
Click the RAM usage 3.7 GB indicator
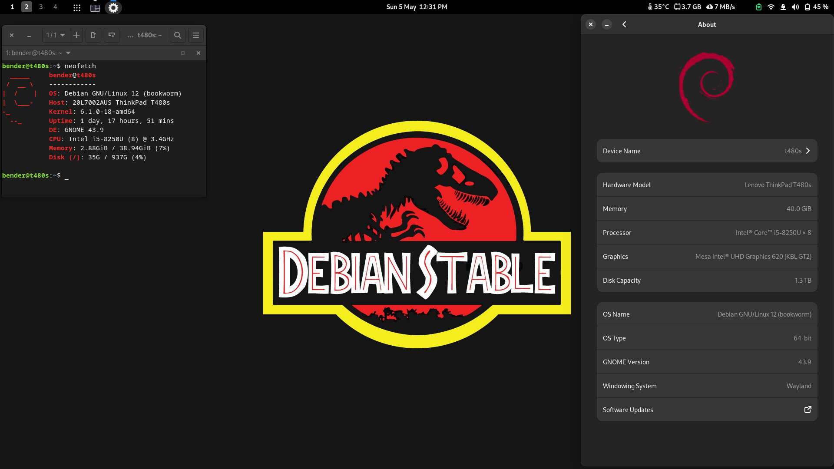[688, 7]
